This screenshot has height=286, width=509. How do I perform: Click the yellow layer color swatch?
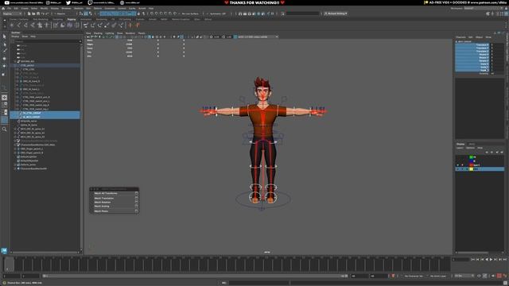click(x=472, y=169)
